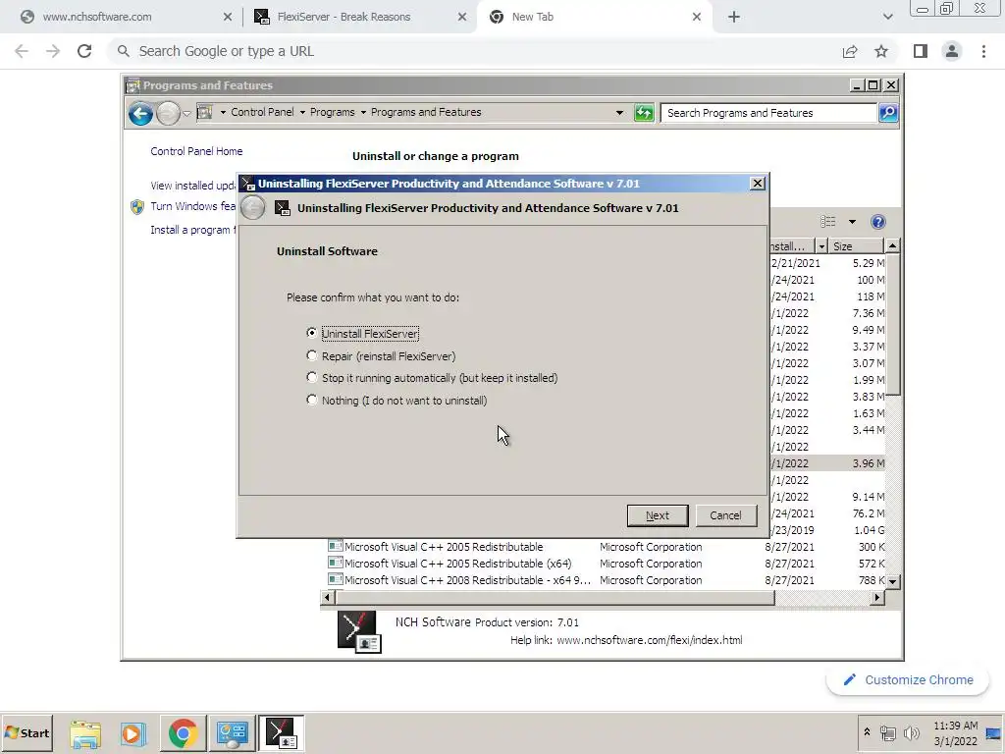Close the FlexiServer - Break Reasons tab
The image size is (1005, 754).
[x=462, y=18]
